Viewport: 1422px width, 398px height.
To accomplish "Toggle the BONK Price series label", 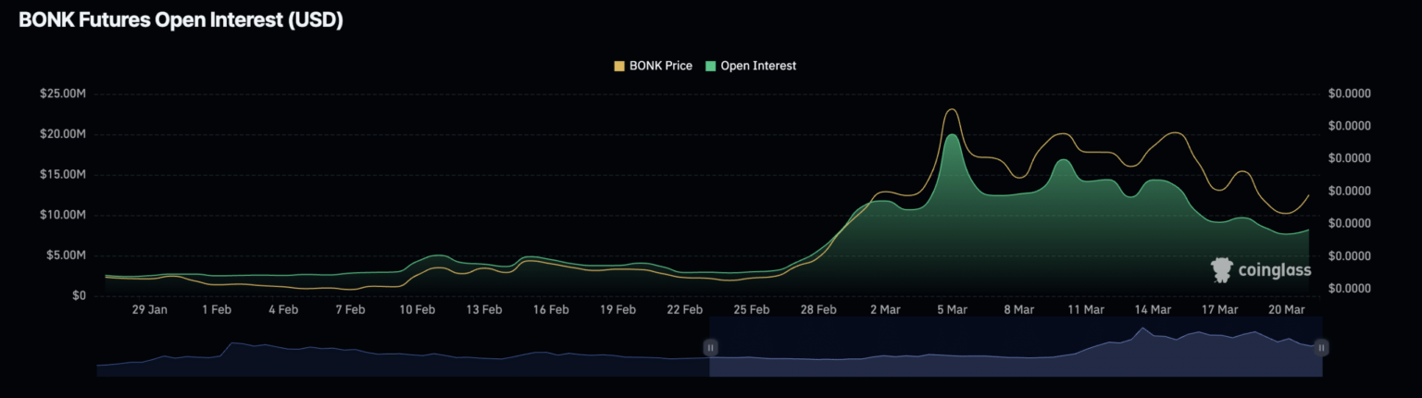I will coord(660,66).
